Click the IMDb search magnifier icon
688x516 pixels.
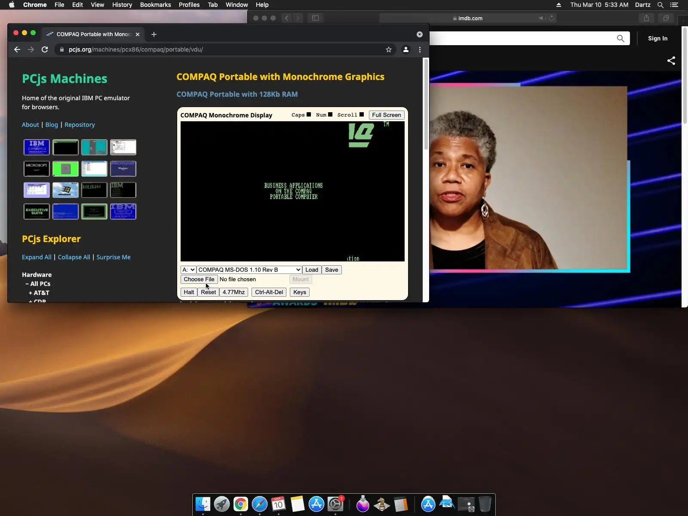click(620, 38)
